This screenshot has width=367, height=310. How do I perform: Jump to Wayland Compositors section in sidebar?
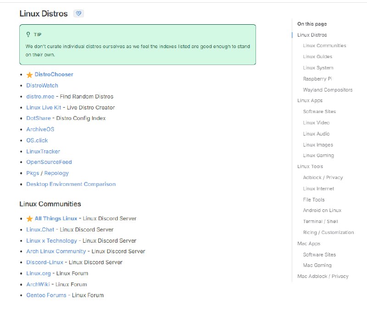point(328,90)
